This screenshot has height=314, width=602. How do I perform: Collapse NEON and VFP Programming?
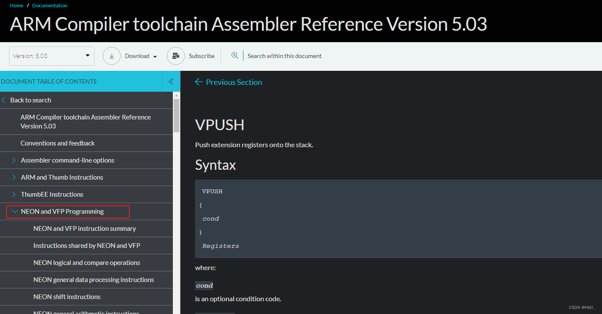point(15,211)
